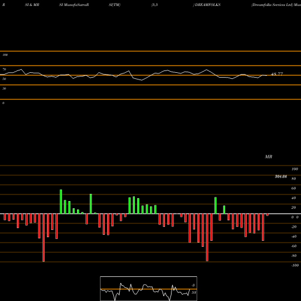The height and width of the screenshot is (301, 301).
Task: Click the '30' RSI level label
Action: pyautogui.click(x=4, y=88)
